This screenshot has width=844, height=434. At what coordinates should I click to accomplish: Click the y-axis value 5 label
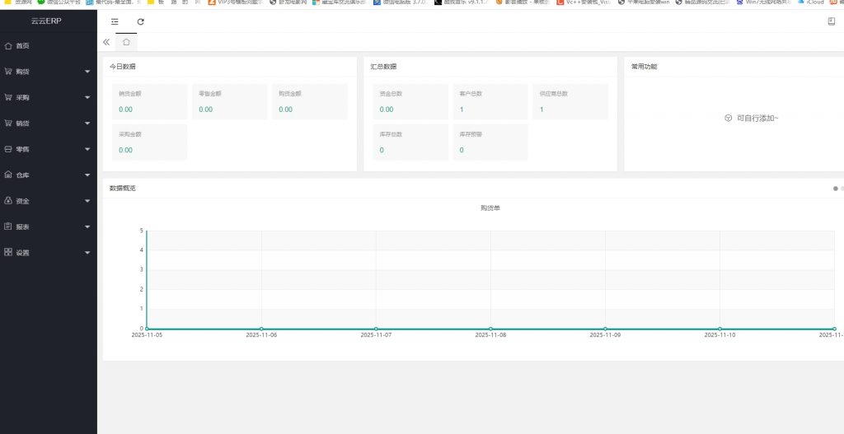click(142, 231)
